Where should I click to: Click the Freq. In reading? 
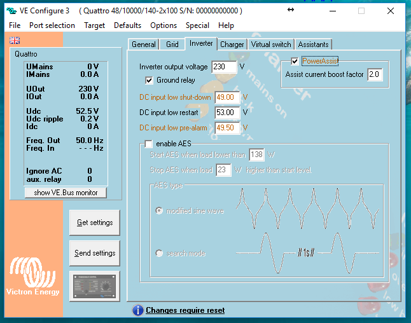tap(91, 148)
